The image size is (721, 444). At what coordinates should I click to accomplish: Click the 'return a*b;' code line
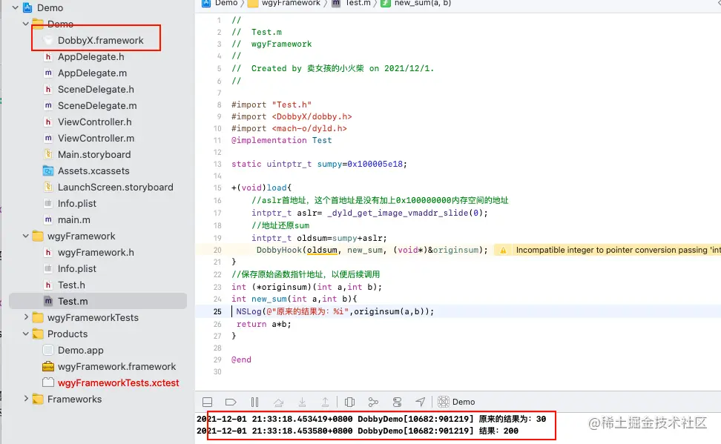tap(264, 324)
